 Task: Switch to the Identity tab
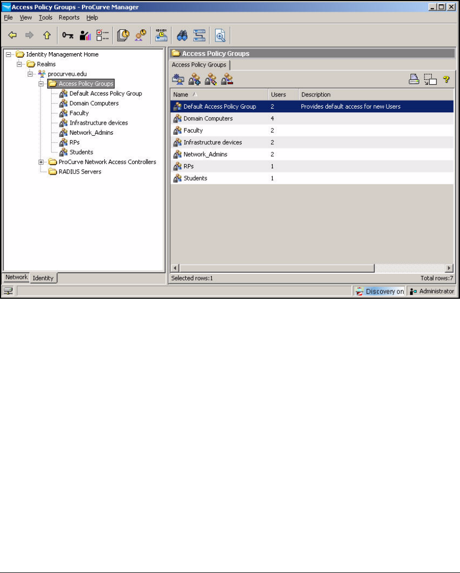(43, 278)
